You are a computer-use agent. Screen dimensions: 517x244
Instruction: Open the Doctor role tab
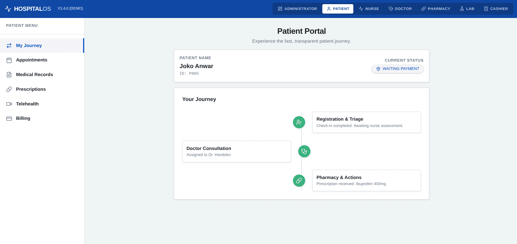[x=400, y=9]
